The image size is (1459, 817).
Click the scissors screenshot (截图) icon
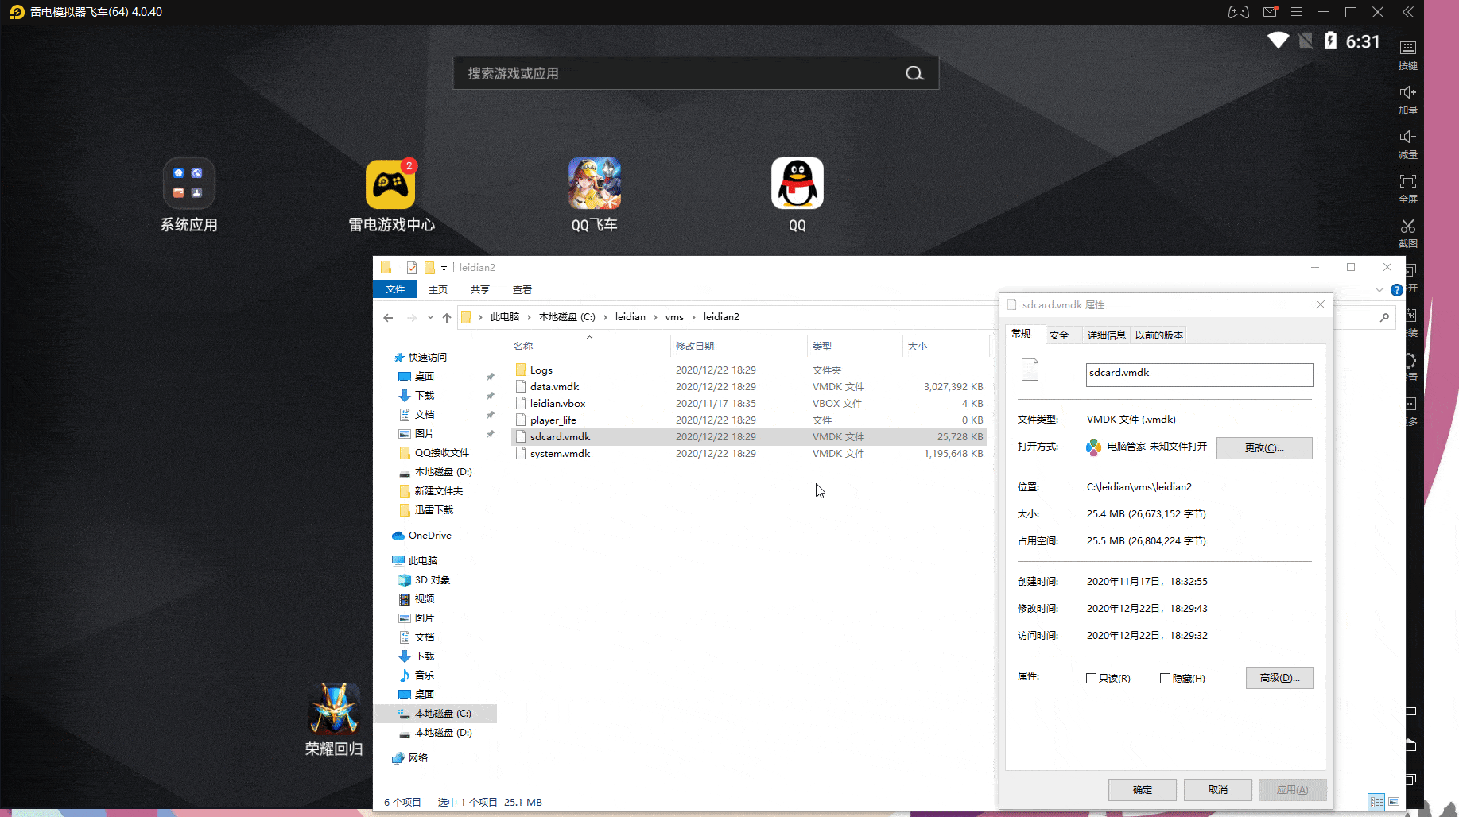(1407, 227)
